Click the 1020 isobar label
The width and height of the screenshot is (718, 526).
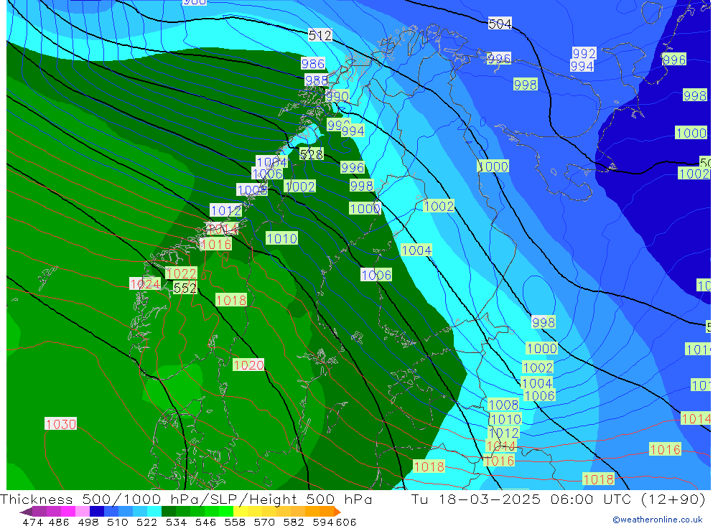pos(248,365)
